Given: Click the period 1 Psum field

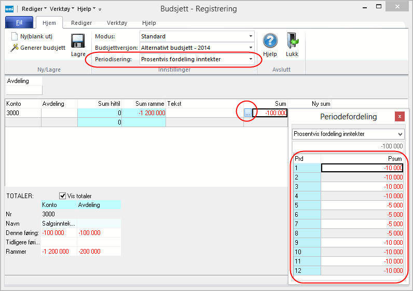Looking at the screenshot, I should 362,168.
